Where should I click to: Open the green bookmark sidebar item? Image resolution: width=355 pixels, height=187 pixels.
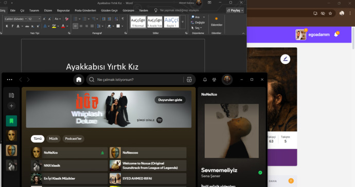[x=11, y=121]
